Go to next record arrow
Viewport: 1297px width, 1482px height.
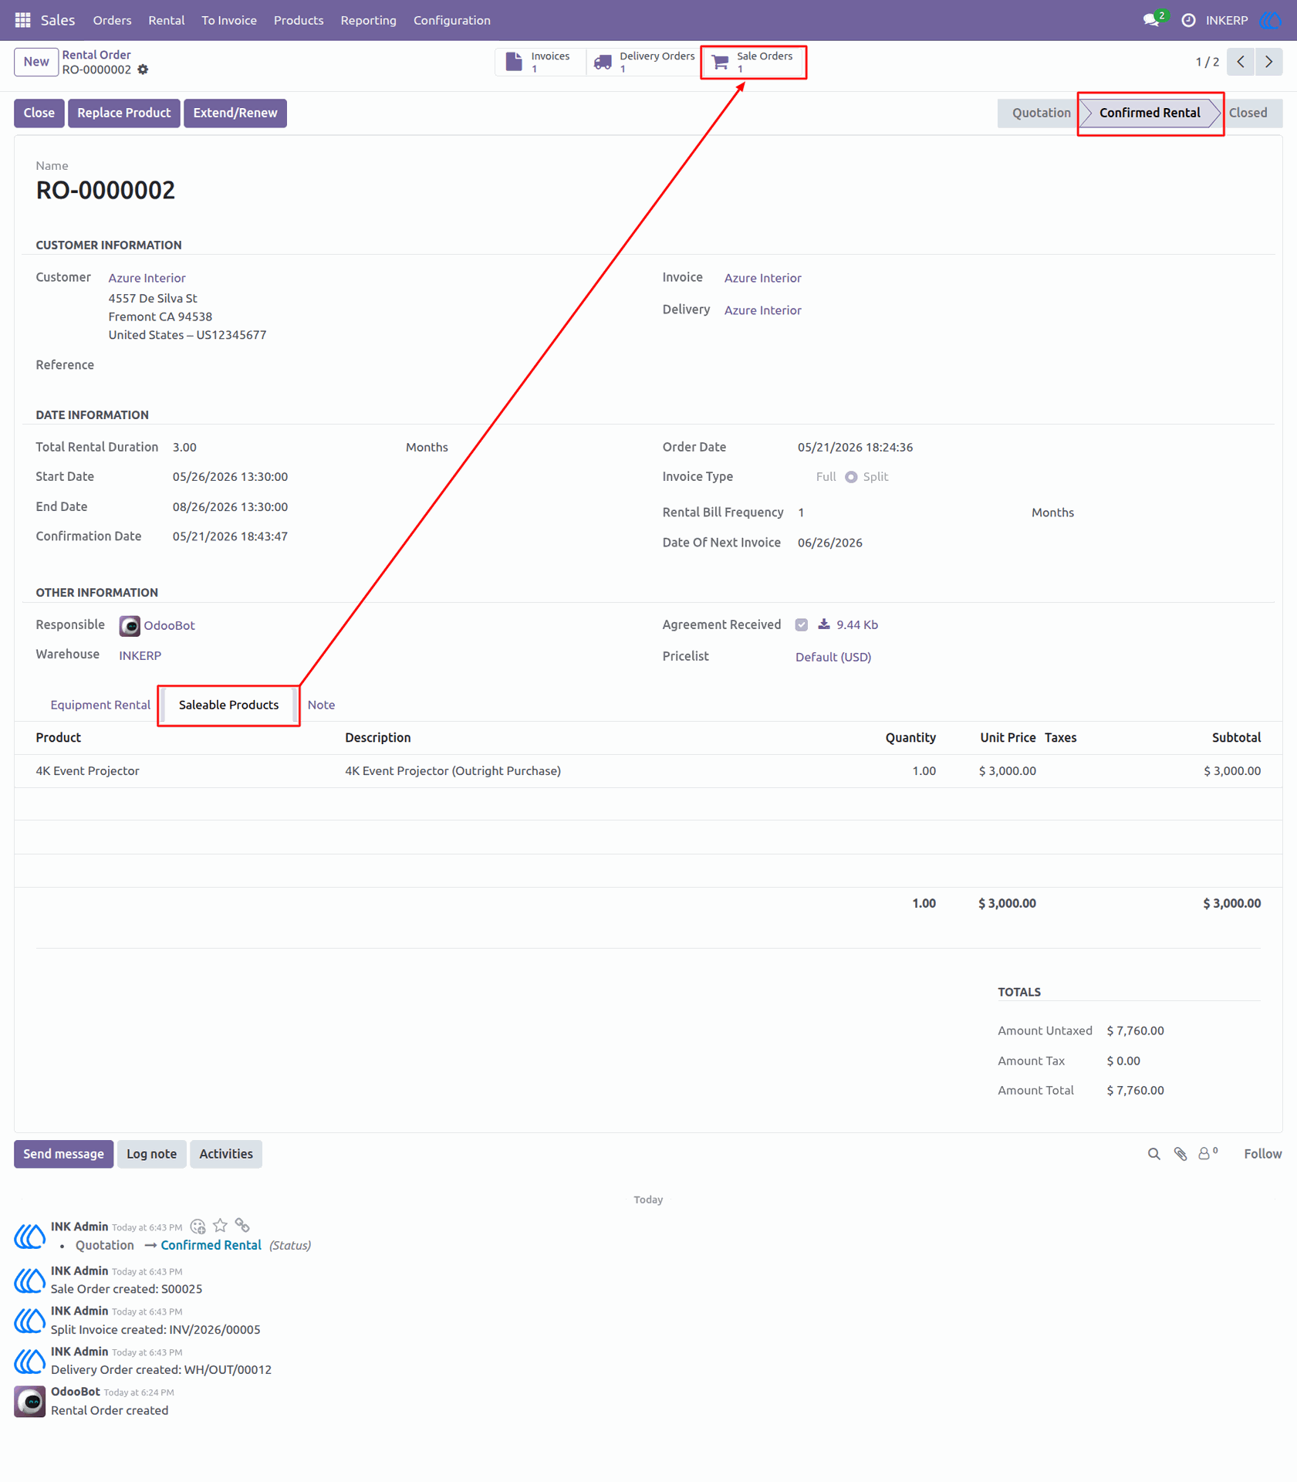(x=1268, y=62)
